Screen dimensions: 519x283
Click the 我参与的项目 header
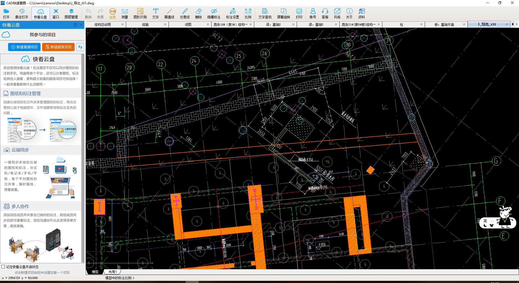coord(42,35)
